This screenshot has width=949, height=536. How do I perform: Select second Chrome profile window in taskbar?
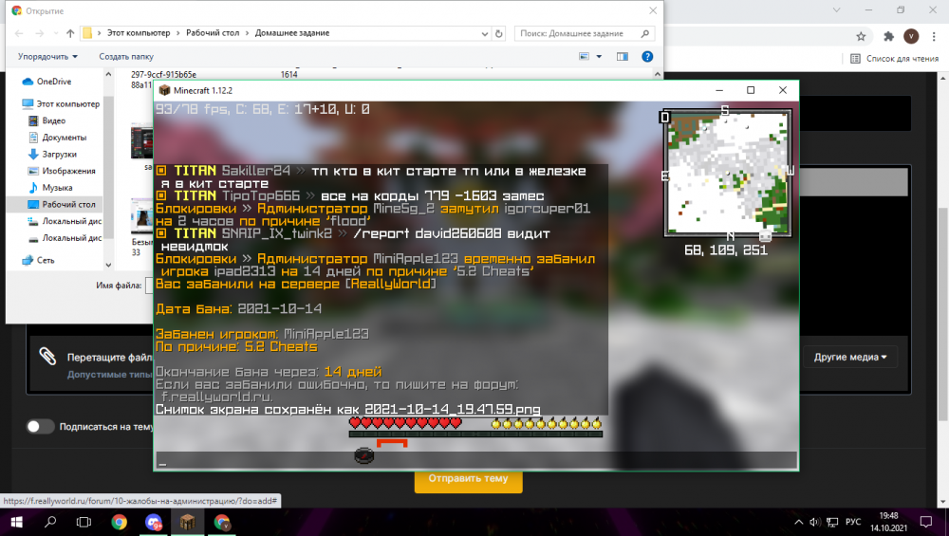222,522
